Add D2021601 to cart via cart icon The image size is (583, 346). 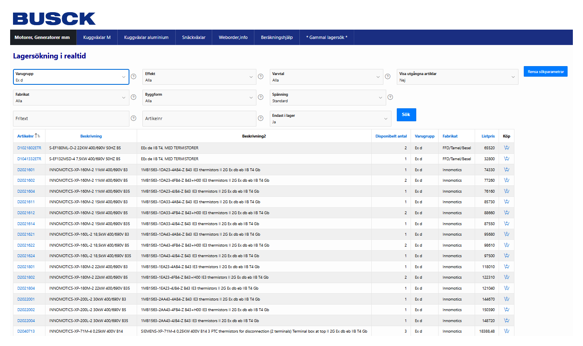[506, 170]
